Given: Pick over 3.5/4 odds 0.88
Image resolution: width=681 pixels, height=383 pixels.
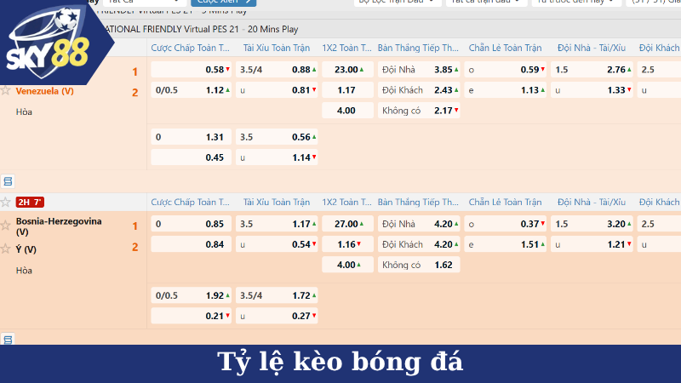Looking at the screenshot, I should 277,70.
